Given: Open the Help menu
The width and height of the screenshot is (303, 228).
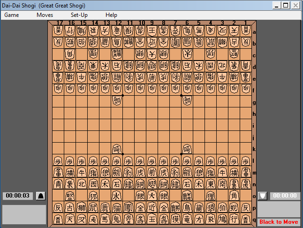Looking at the screenshot, I should click(x=111, y=15).
